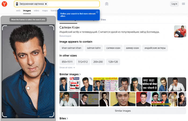Switch to the video search tab
Image resolution: width=188 pixels, height=121 pixels.
pos(36,11)
